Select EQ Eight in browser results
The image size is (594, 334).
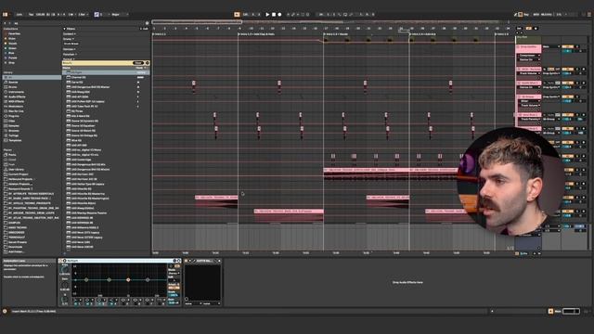(x=106, y=72)
